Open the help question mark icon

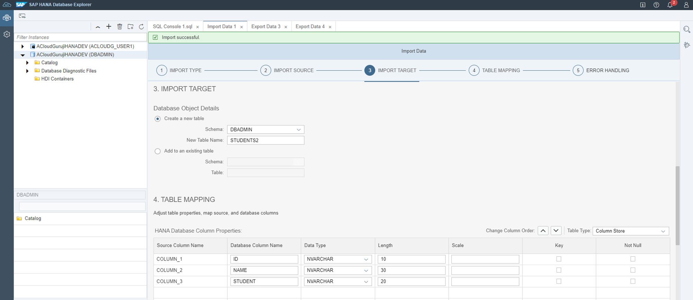(x=656, y=5)
